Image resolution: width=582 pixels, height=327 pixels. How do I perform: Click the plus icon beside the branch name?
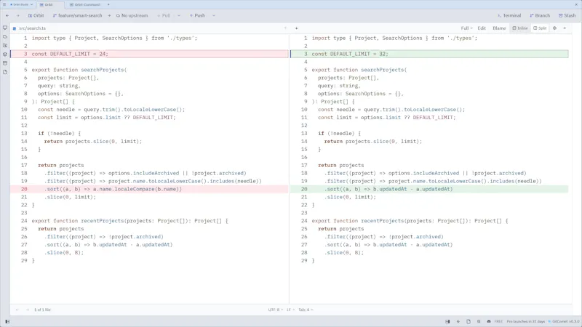coord(109,15)
